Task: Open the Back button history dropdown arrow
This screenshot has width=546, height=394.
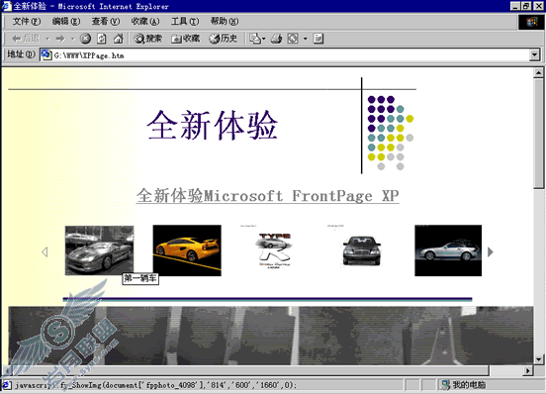Action: coord(47,39)
